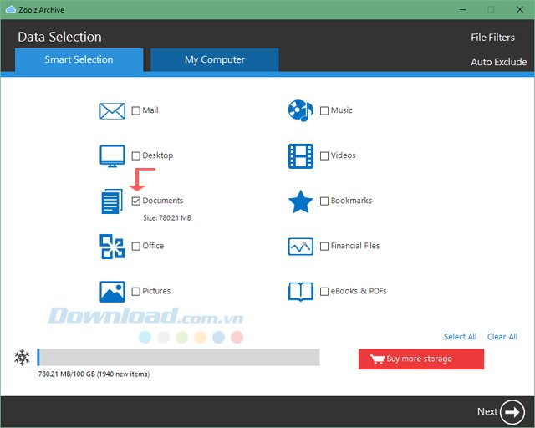This screenshot has width=535, height=428.
Task: Click the Videos film strip icon
Action: (x=300, y=155)
